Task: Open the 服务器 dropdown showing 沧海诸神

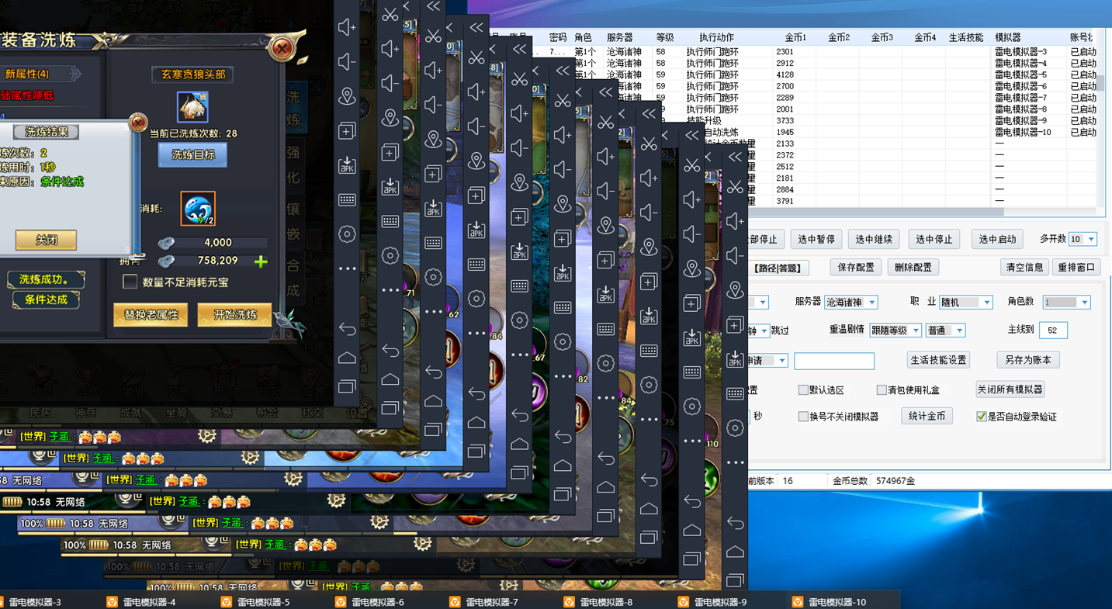Action: tap(851, 302)
